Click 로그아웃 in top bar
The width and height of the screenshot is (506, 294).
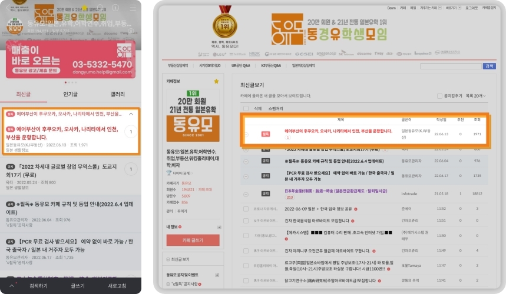pos(471,8)
